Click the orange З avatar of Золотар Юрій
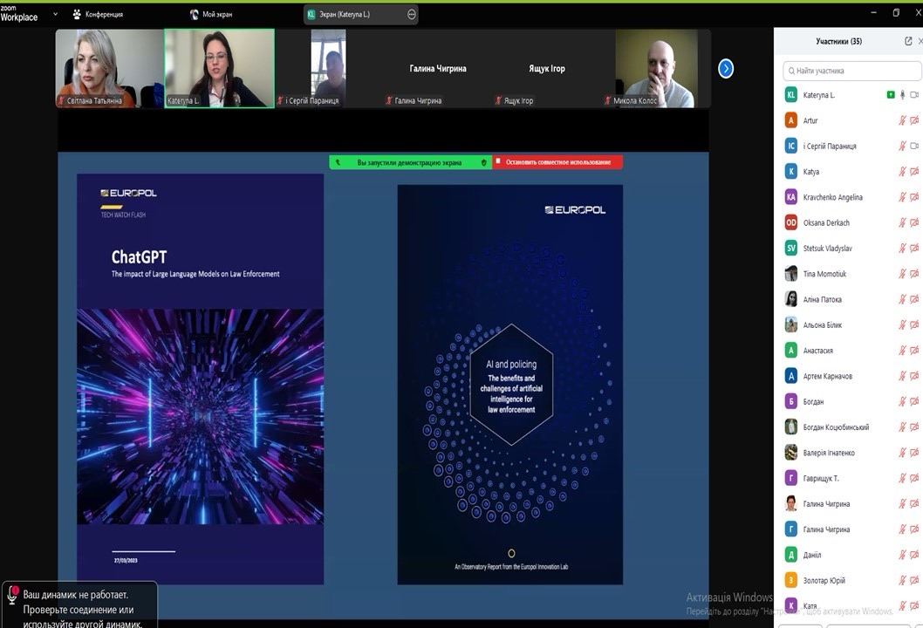The image size is (923, 628). 791,580
